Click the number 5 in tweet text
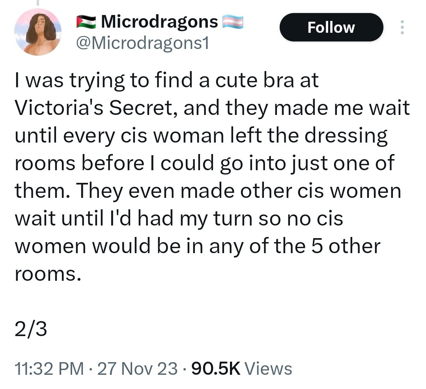 [317, 246]
